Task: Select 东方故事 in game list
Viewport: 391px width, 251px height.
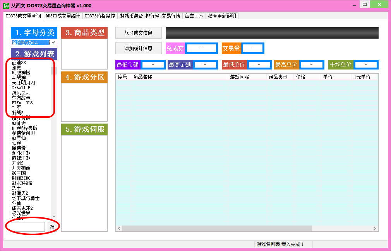Action: click(21, 98)
